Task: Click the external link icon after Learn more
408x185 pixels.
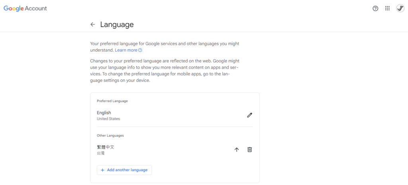Action: (140, 50)
